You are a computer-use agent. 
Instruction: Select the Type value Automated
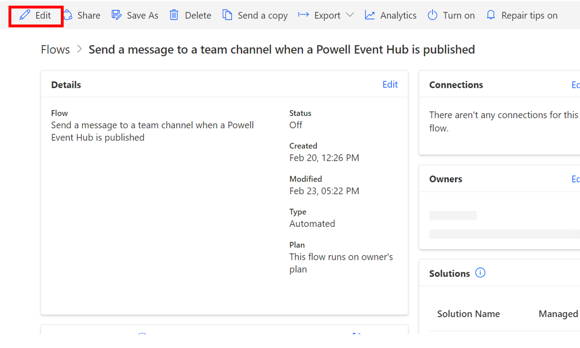pyautogui.click(x=312, y=224)
